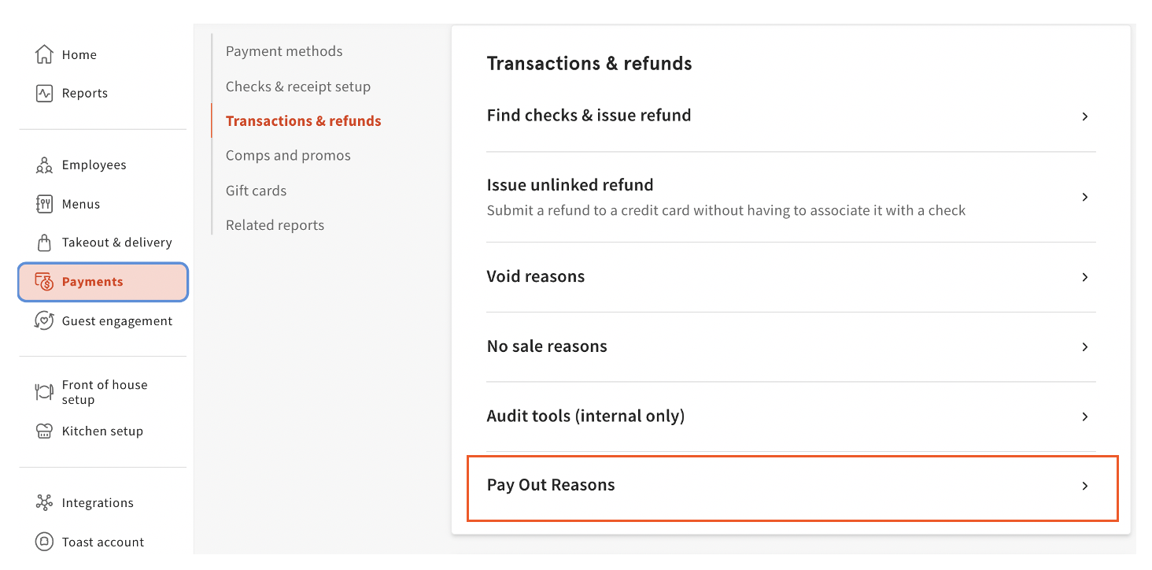Open Reports via its chart icon
Screen dimensions: 1152x570
(x=45, y=93)
